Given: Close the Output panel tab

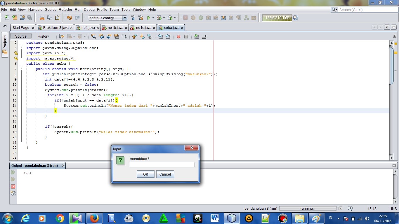Looking at the screenshot, I should tap(63, 166).
